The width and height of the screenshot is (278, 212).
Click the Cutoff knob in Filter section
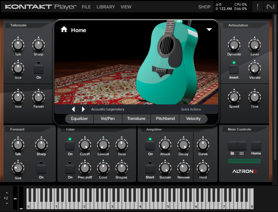click(84, 145)
